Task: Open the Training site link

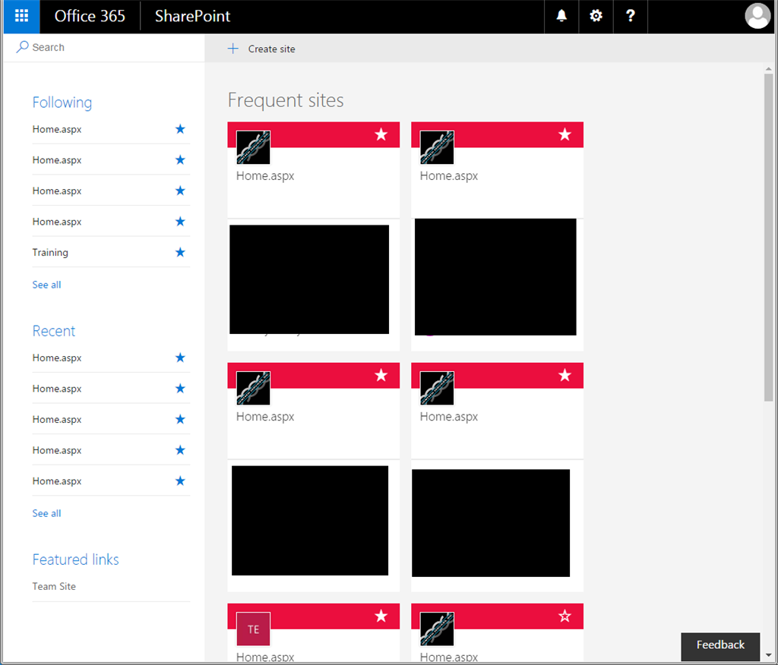Action: click(50, 253)
